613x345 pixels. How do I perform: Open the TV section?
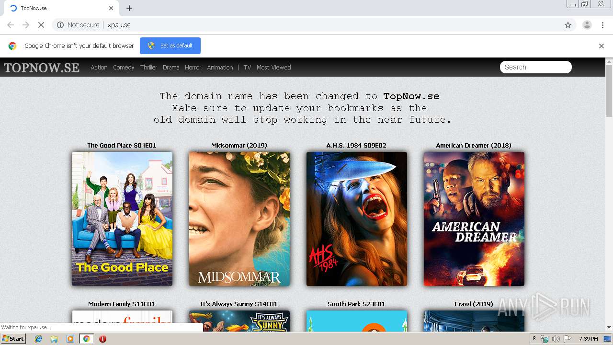(247, 68)
